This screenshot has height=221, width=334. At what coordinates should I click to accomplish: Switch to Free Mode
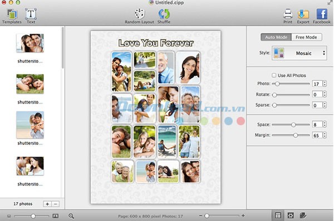pos(306,37)
